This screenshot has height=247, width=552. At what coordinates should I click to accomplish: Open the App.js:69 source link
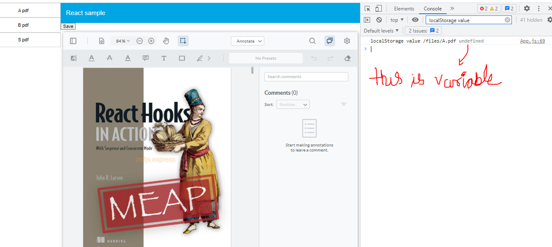pos(532,41)
